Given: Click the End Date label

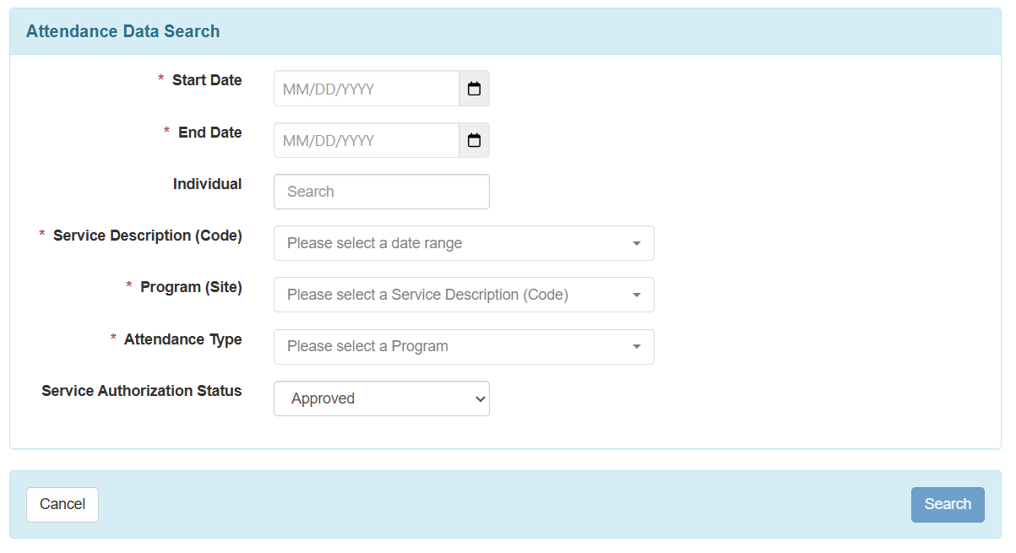Looking at the screenshot, I should point(210,133).
